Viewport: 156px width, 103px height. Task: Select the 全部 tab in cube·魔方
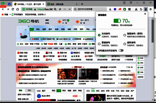pyautogui.click(x=59, y=91)
